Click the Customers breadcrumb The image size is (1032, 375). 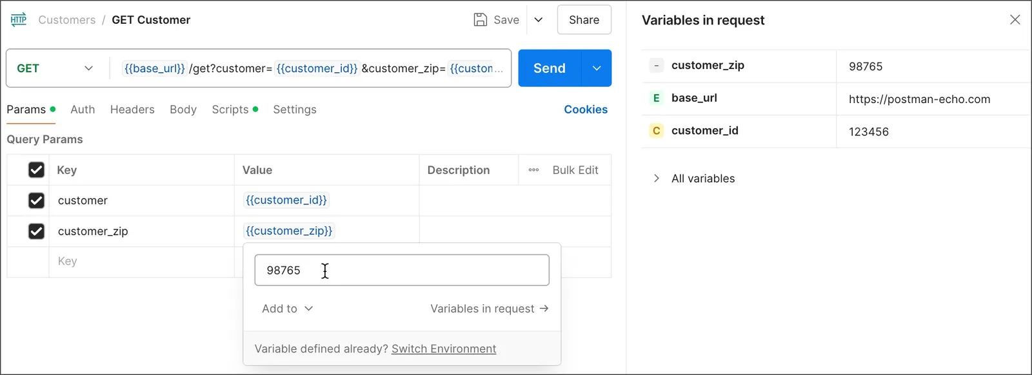[67, 20]
